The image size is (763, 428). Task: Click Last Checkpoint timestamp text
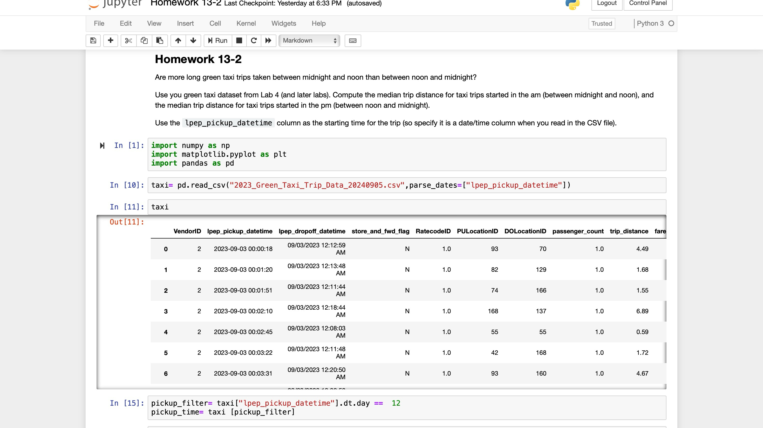[x=283, y=4]
